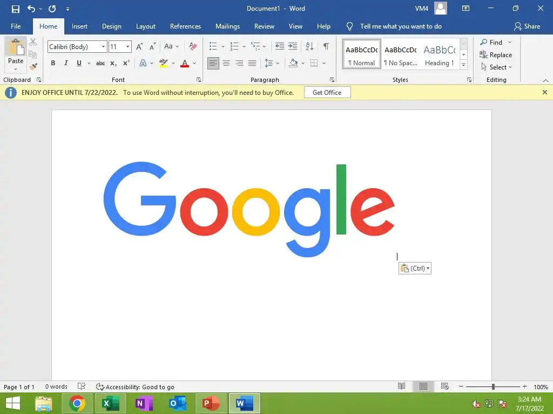
Task: Close the Office notification bar
Action: coord(544,92)
